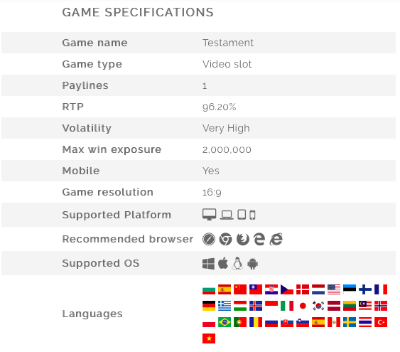The width and height of the screenshot is (400, 352).
Task: Click the Windows OS icon
Action: point(208,263)
